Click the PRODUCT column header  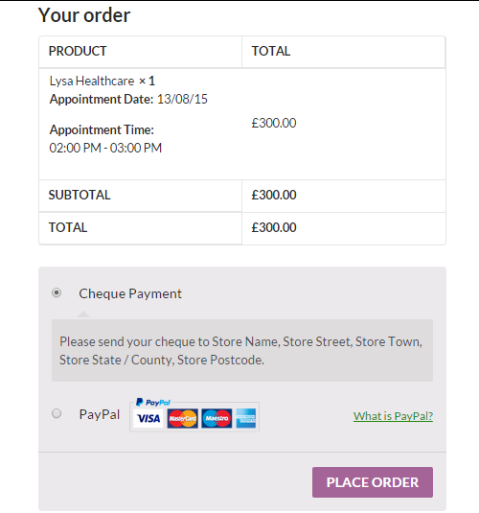click(x=78, y=51)
